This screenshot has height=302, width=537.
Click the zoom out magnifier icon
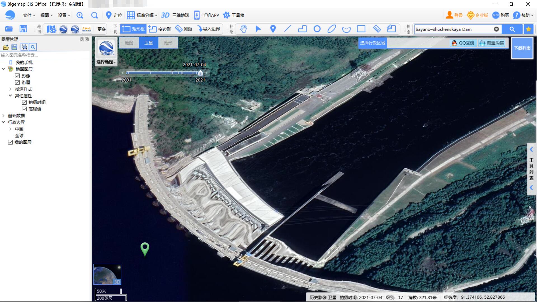pyautogui.click(x=95, y=15)
